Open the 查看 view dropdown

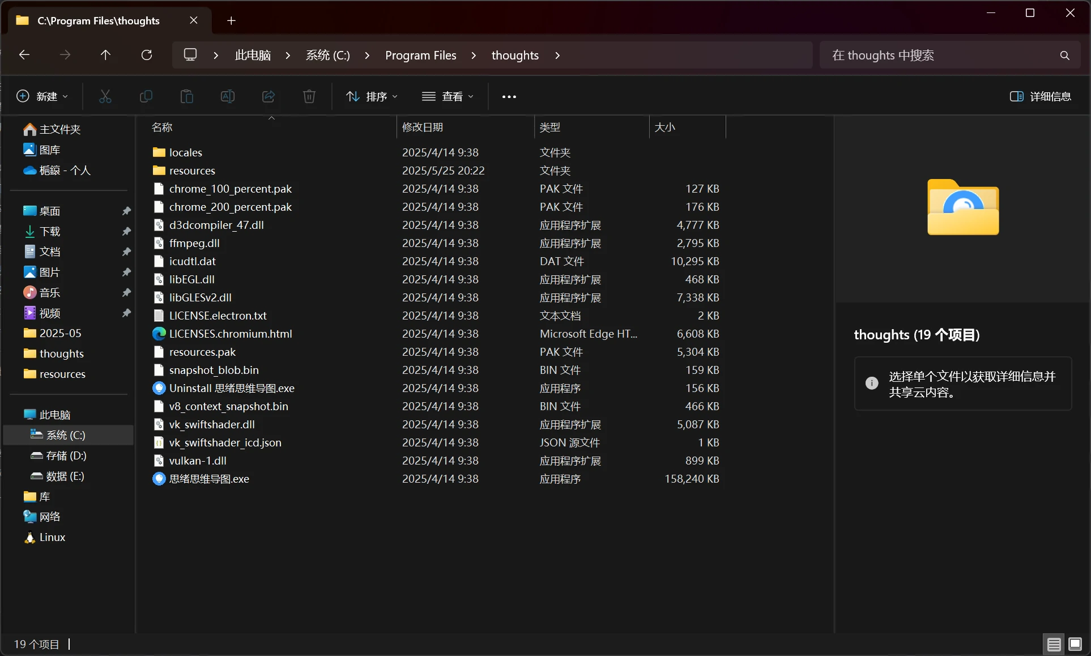click(448, 96)
